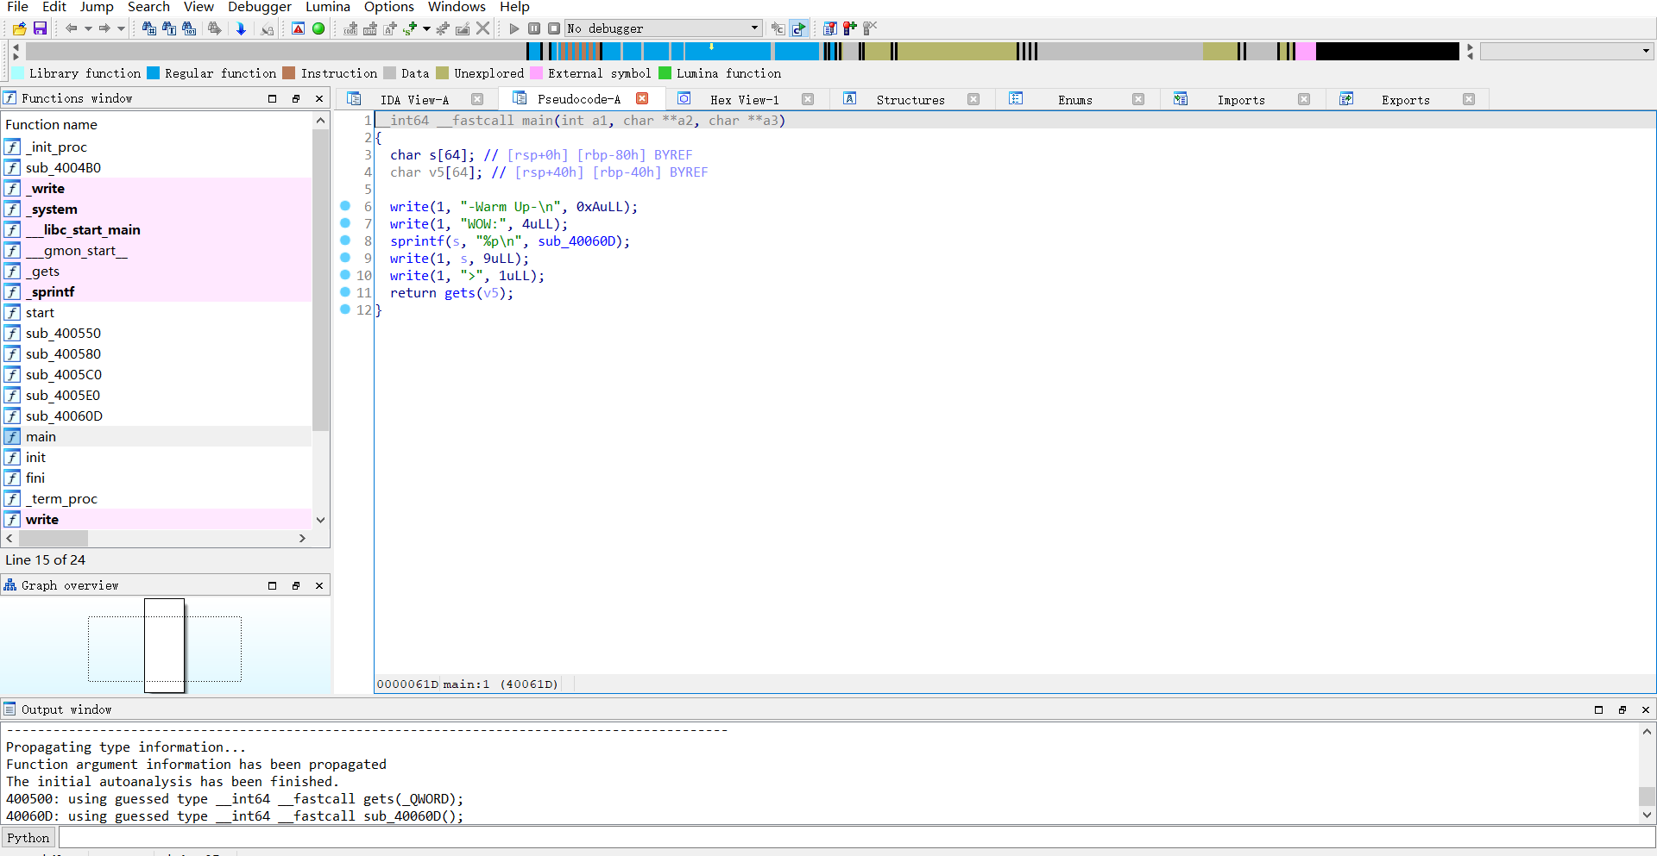The height and width of the screenshot is (856, 1657).
Task: Click the Graph overview thumbnail
Action: [165, 647]
